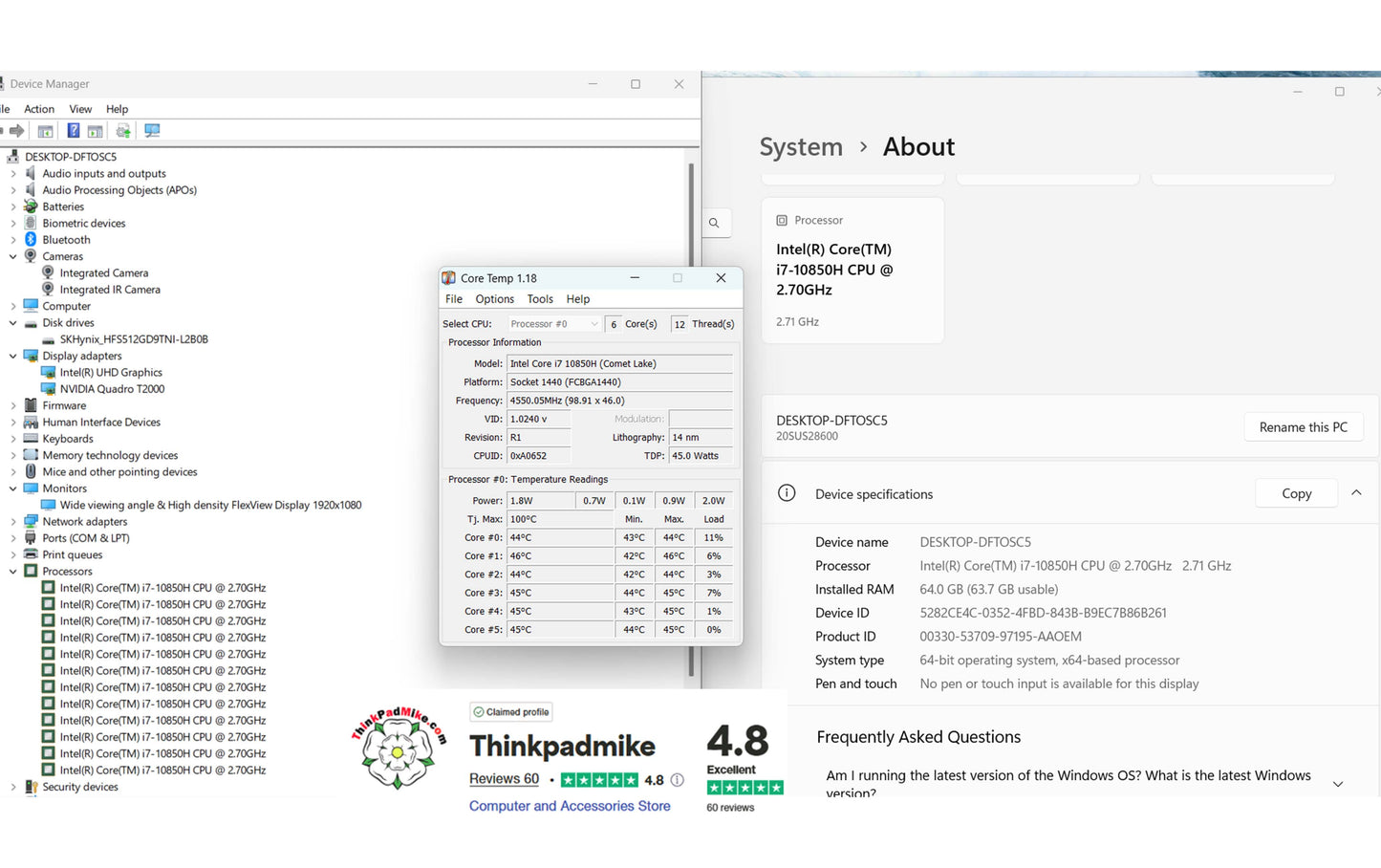Toggle the Show/Hide Console Tree toolbar icon
The width and height of the screenshot is (1381, 868).
[x=45, y=131]
